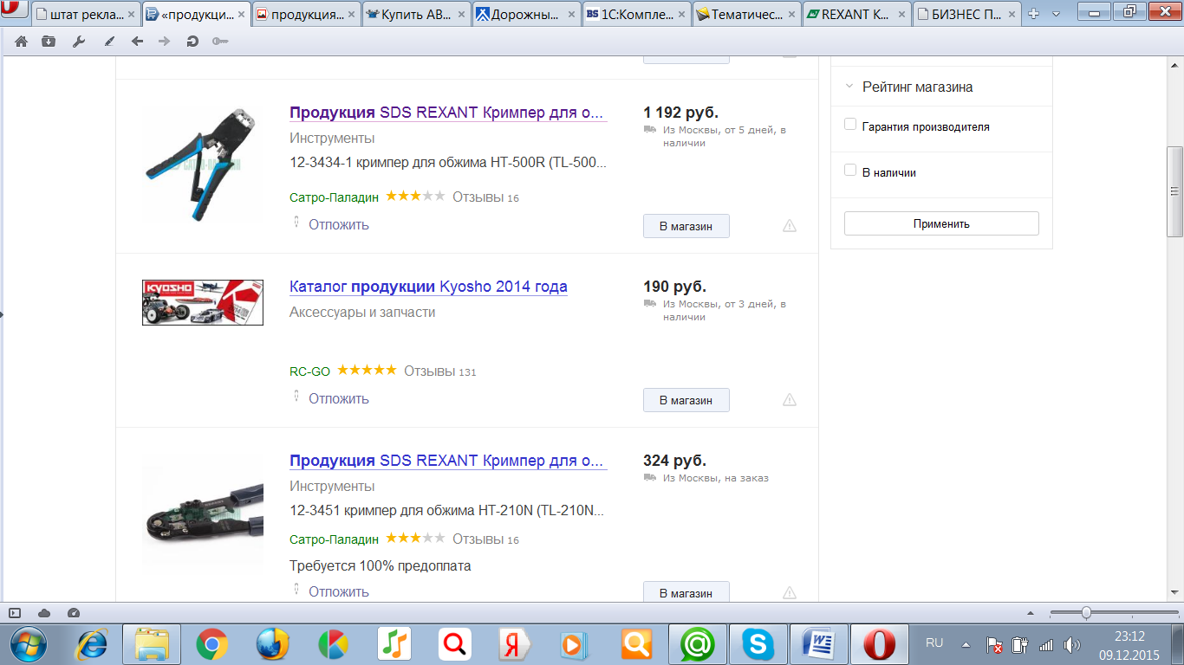Open the tab list dropdown arrow
The image size is (1184, 665).
coord(1056,14)
